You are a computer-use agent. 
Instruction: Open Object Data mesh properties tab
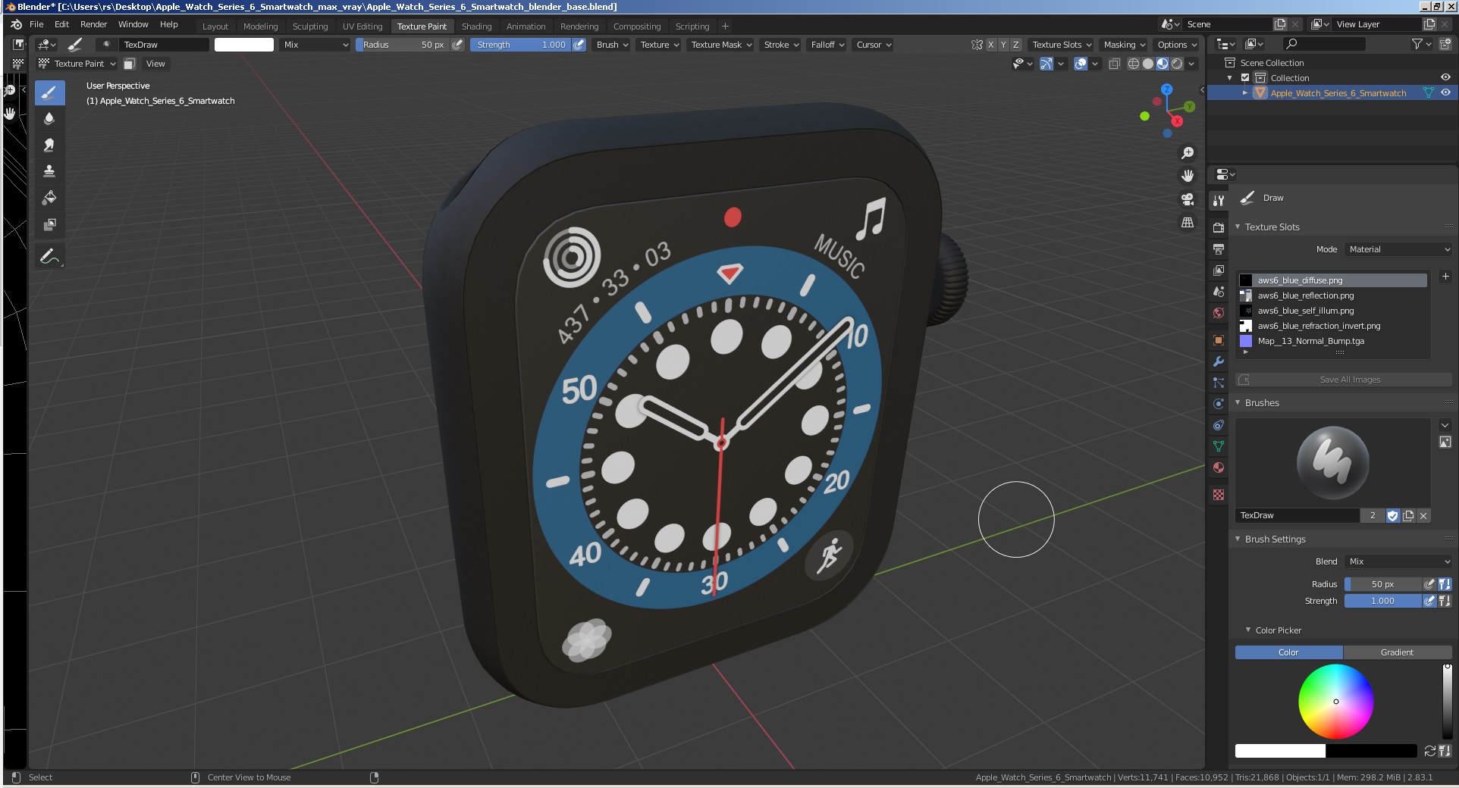(1219, 446)
